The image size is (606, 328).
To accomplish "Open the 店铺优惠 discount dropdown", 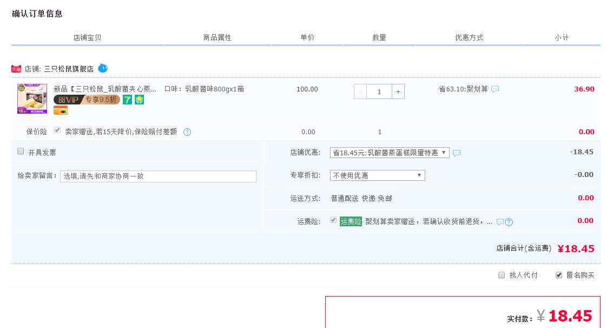I will click(x=390, y=153).
